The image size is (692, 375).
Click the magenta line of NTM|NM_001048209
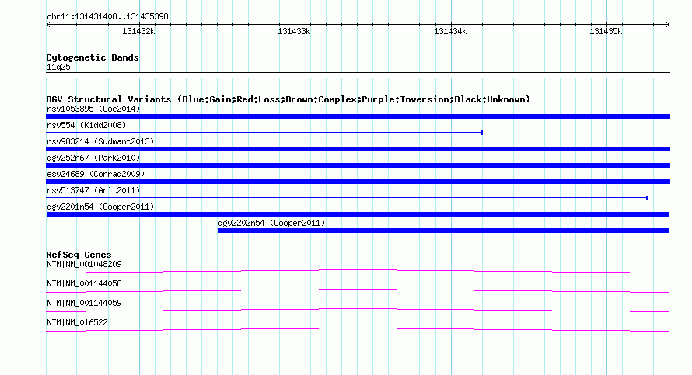tap(358, 271)
